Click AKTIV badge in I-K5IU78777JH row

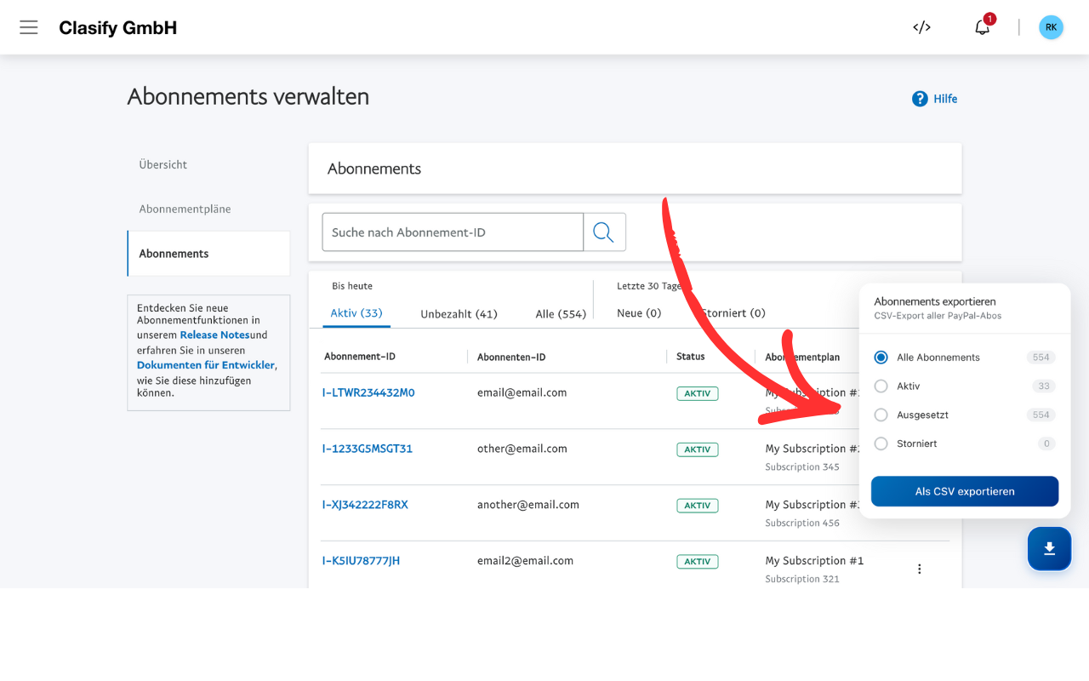(x=698, y=562)
